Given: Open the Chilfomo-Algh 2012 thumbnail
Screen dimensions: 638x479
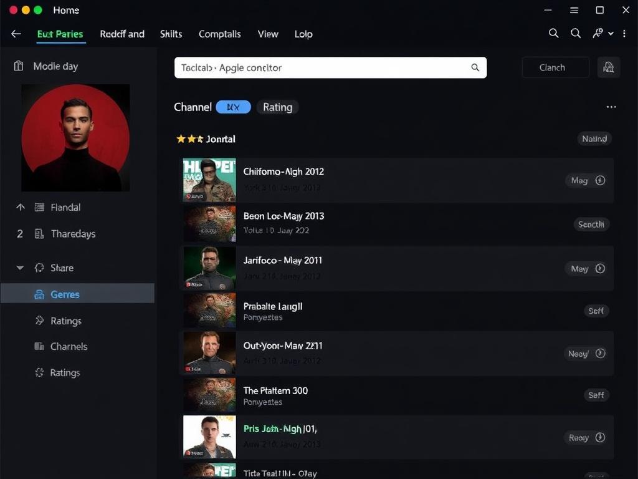Looking at the screenshot, I should click(x=209, y=180).
